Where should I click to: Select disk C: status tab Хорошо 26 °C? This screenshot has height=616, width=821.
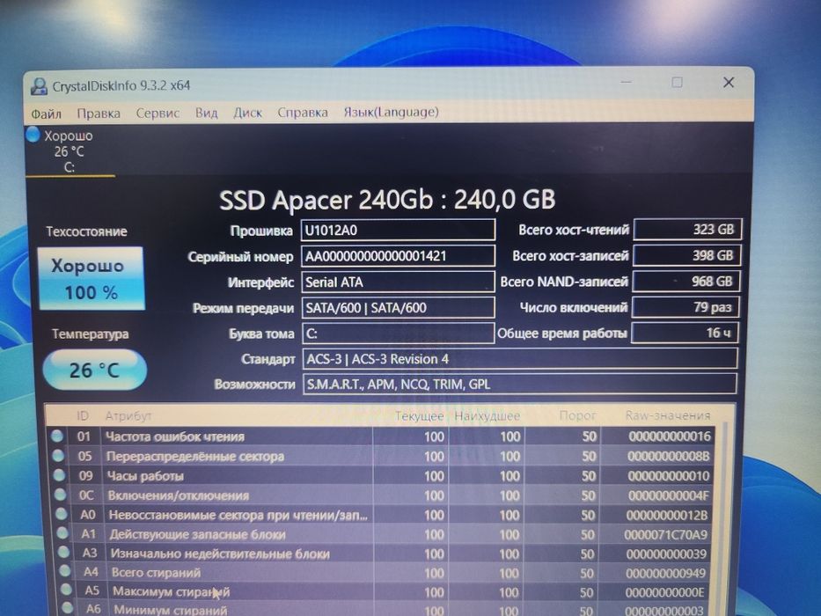click(70, 150)
